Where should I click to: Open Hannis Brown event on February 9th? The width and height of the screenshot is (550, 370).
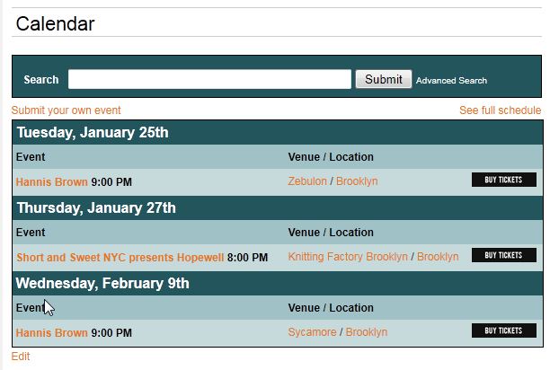click(52, 333)
